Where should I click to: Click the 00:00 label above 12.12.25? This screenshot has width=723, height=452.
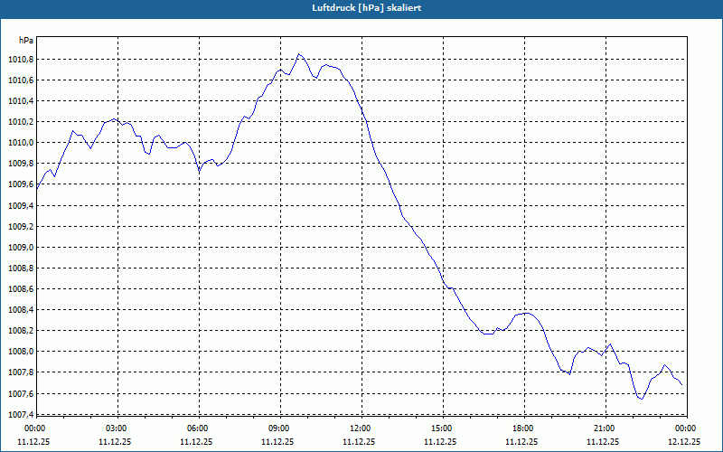(x=687, y=428)
